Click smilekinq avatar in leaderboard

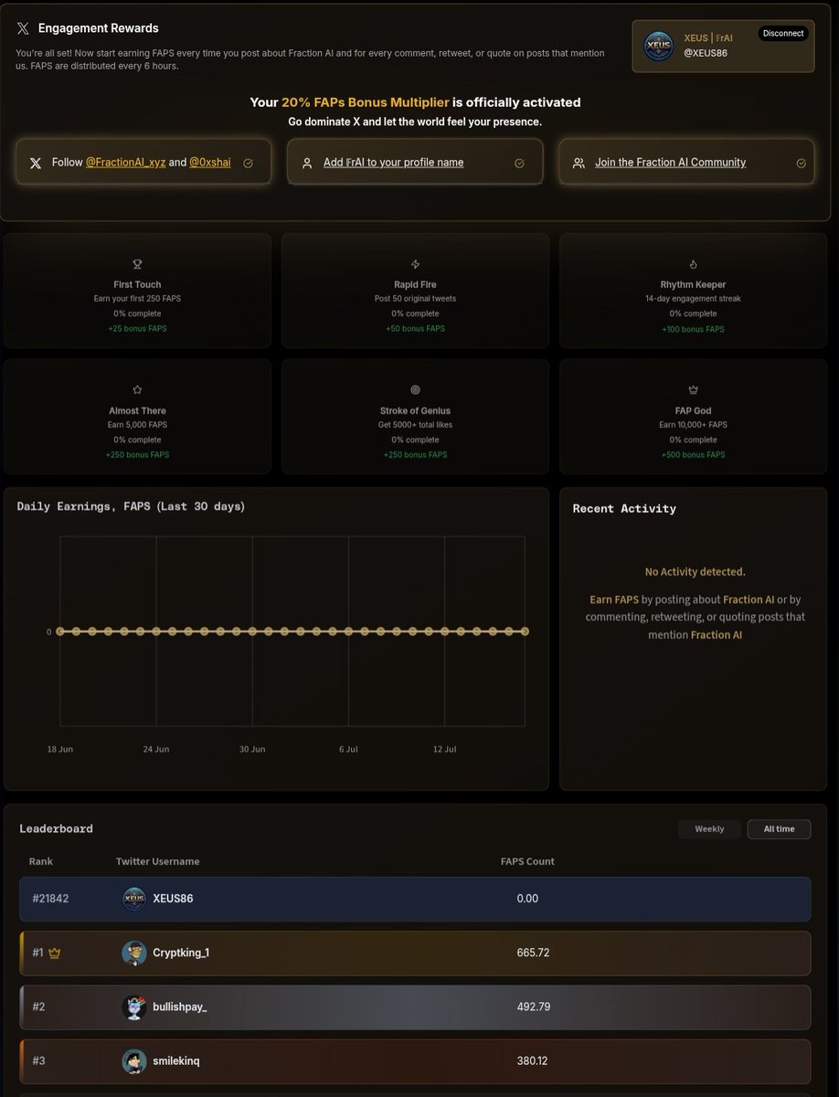point(134,1061)
